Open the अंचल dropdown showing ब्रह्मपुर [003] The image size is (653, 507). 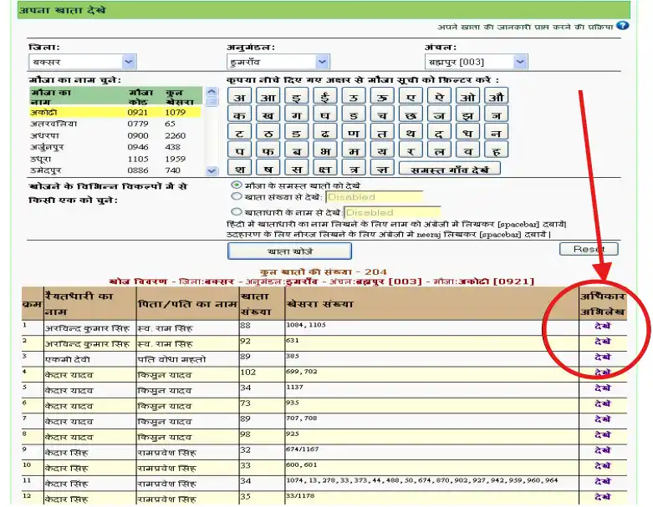click(x=476, y=62)
